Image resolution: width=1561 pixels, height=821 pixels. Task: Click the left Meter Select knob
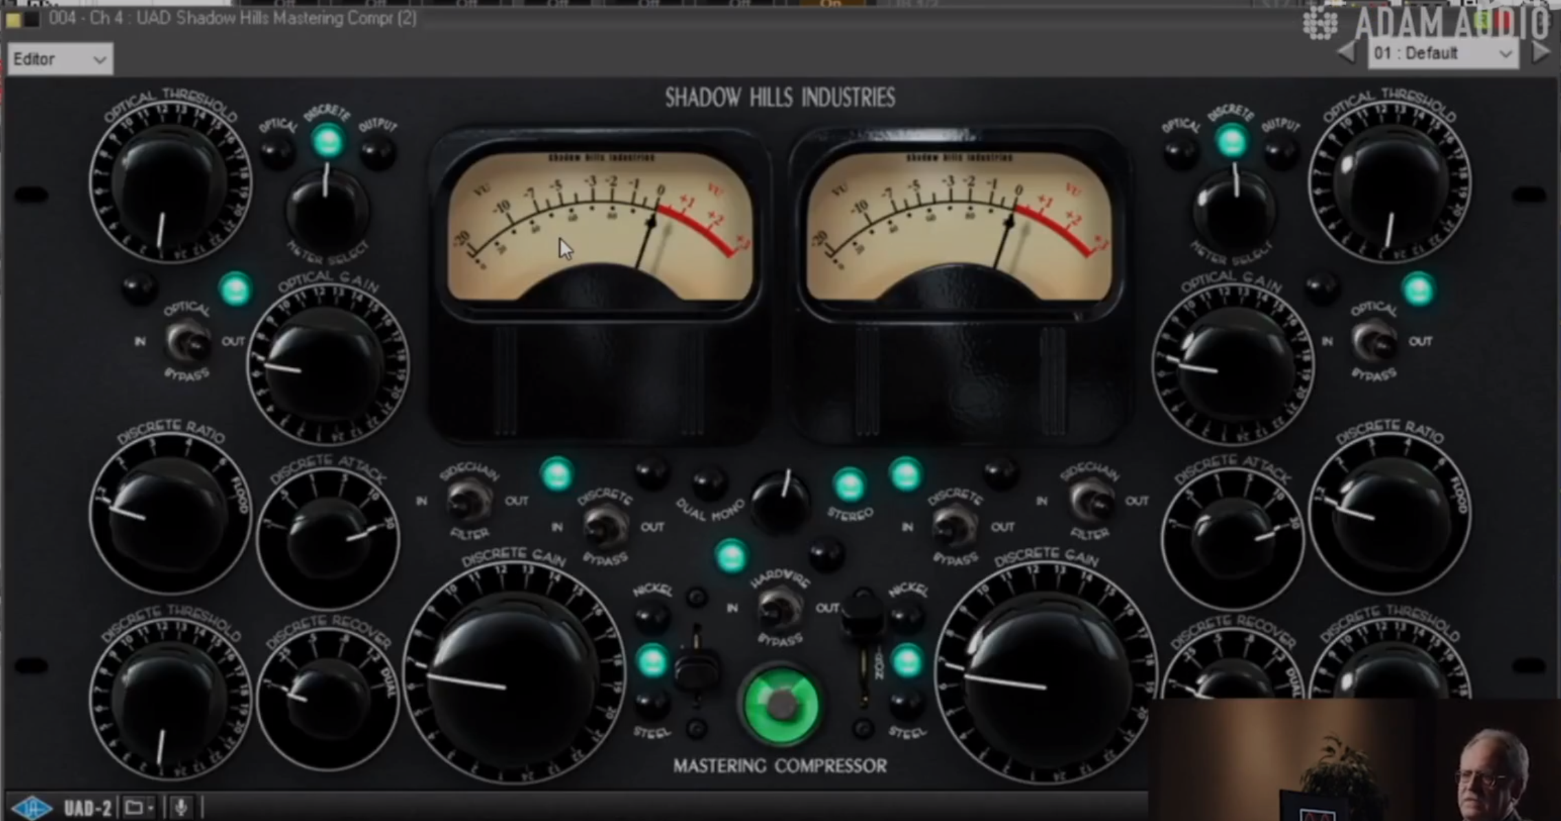(327, 210)
